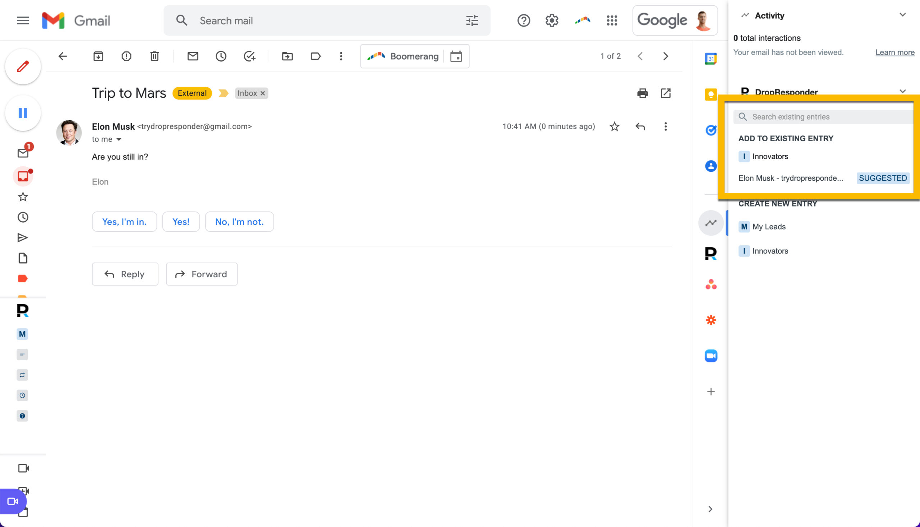Viewport: 920px width, 527px height.
Task: Open the Google account profile
Action: 703,20
